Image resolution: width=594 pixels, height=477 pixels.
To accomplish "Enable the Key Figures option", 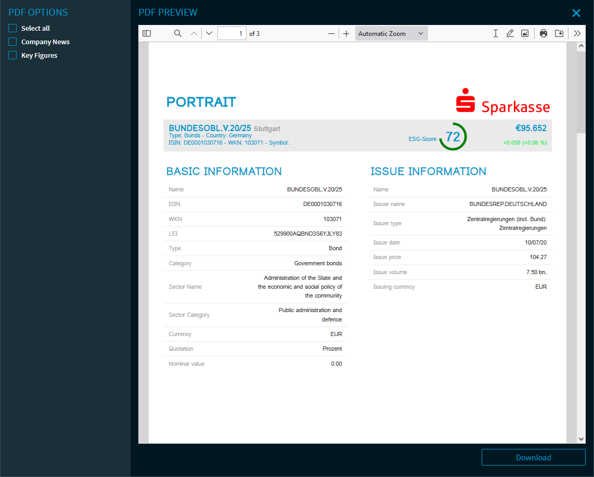I will (12, 55).
